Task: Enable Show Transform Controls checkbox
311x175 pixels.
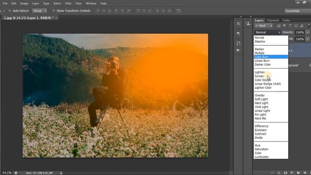Action: click(x=53, y=11)
